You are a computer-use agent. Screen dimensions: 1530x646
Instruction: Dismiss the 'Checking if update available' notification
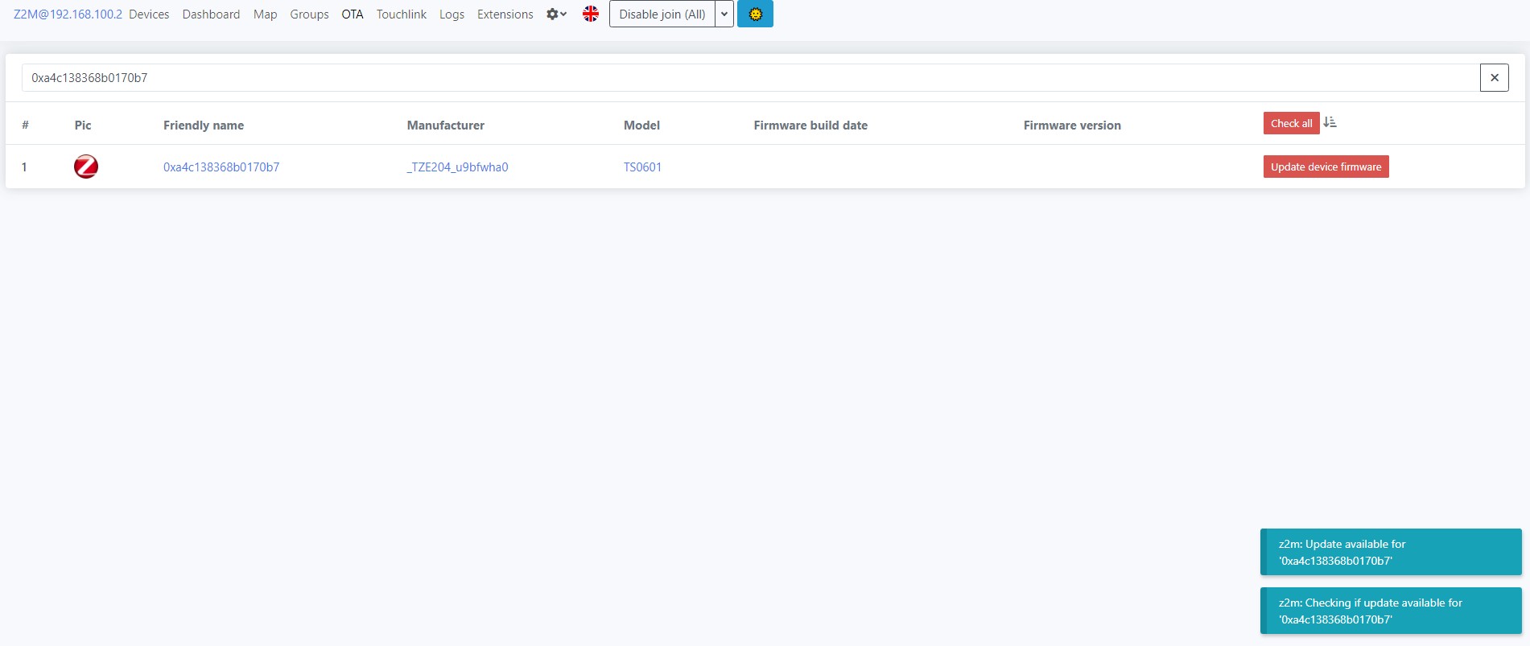(1391, 611)
